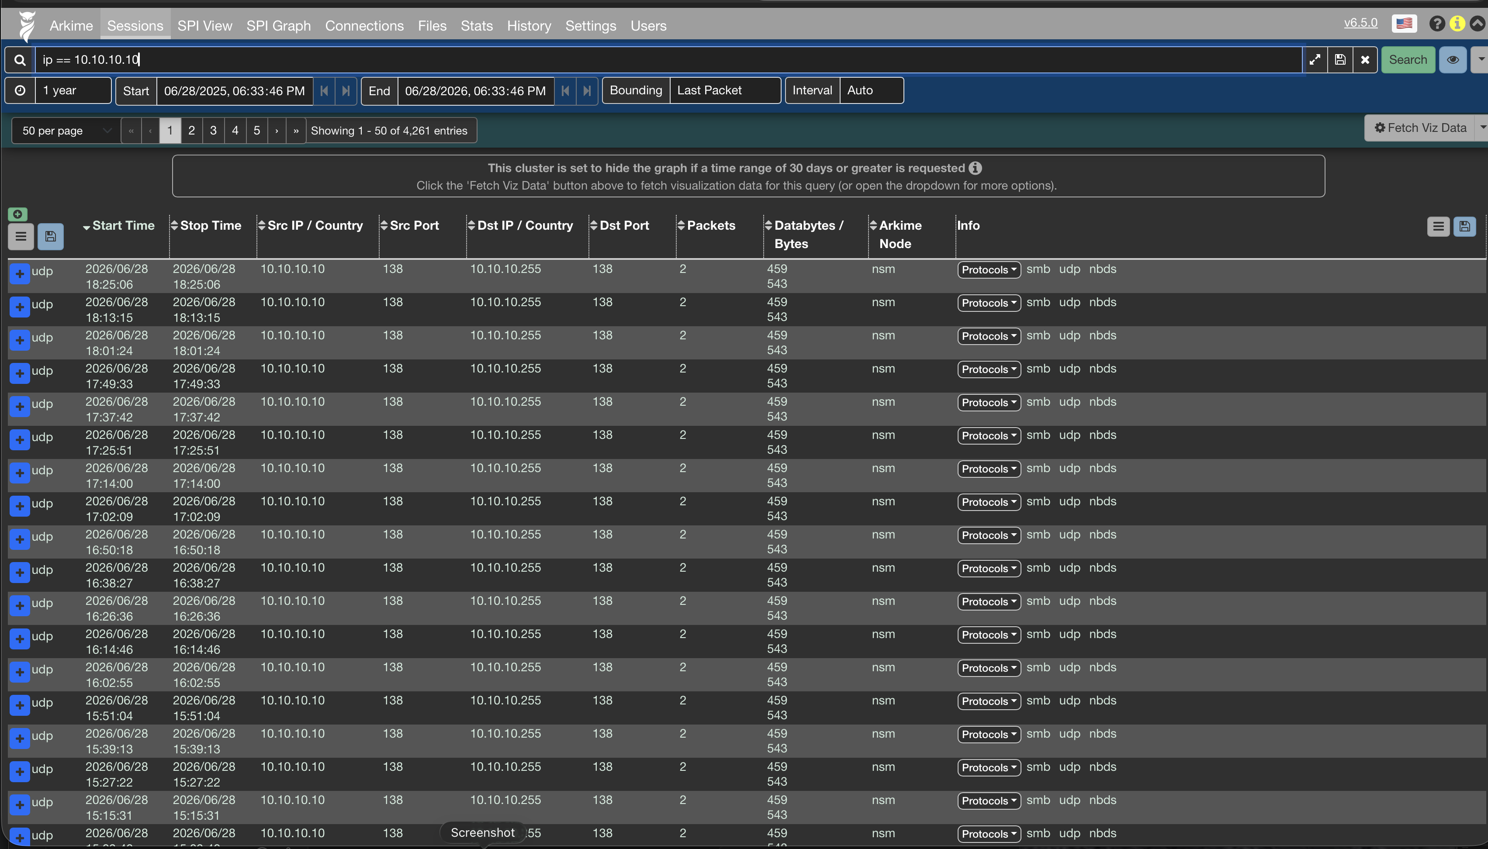Viewport: 1488px width, 849px height.
Task: Open the Stats tab
Action: click(477, 26)
